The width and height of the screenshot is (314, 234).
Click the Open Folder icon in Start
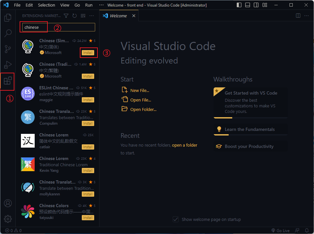click(x=125, y=109)
